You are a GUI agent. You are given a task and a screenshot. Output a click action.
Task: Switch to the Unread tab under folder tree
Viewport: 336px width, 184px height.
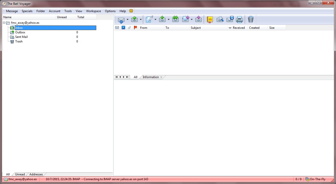(20, 174)
